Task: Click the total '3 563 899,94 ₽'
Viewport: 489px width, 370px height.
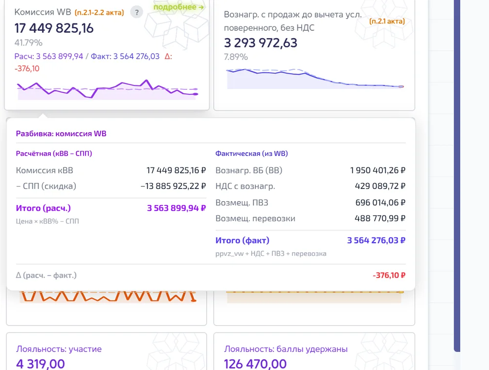Action: click(x=177, y=208)
